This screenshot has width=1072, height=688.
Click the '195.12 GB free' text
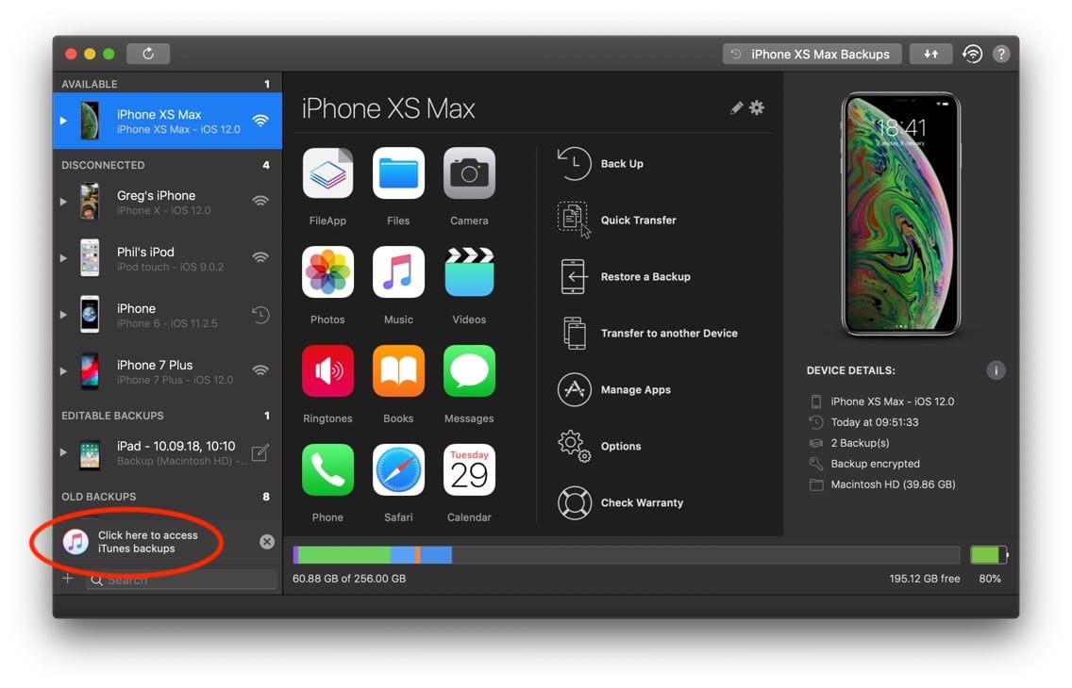[925, 579]
